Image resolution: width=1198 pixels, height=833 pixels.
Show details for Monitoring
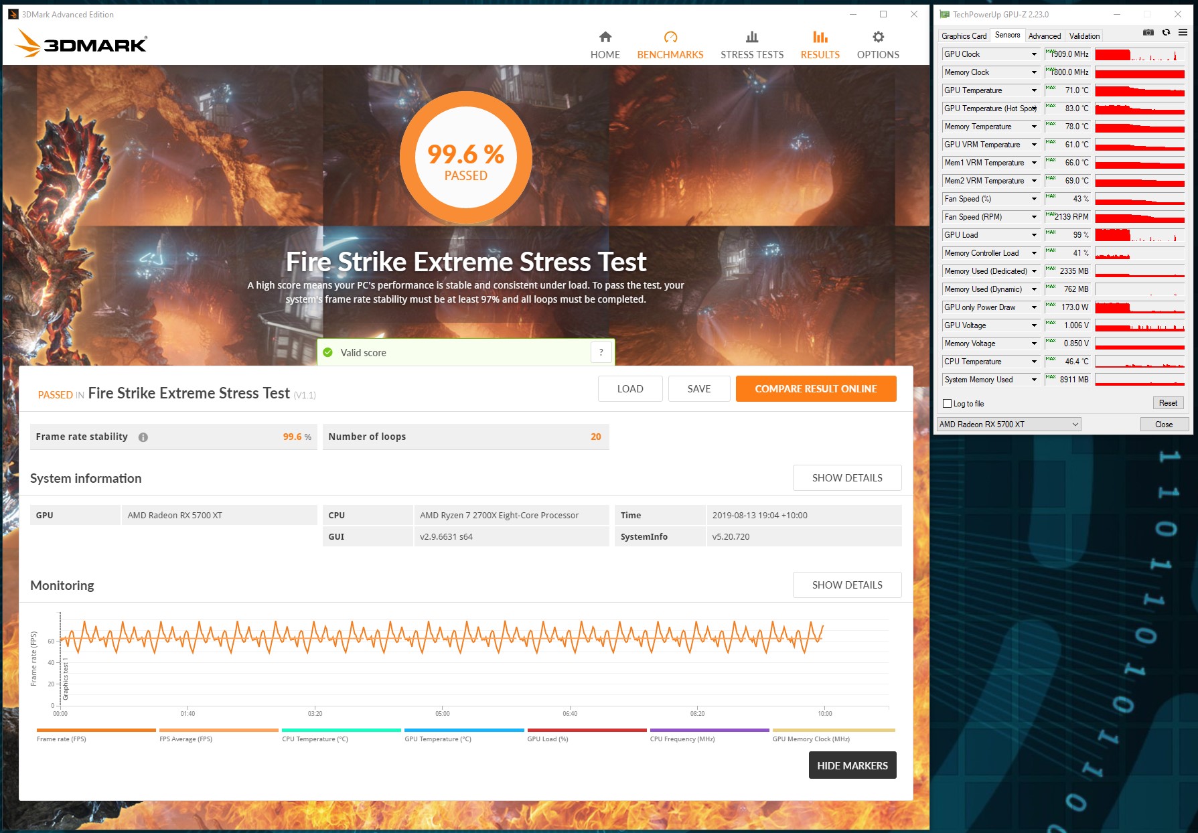click(847, 585)
